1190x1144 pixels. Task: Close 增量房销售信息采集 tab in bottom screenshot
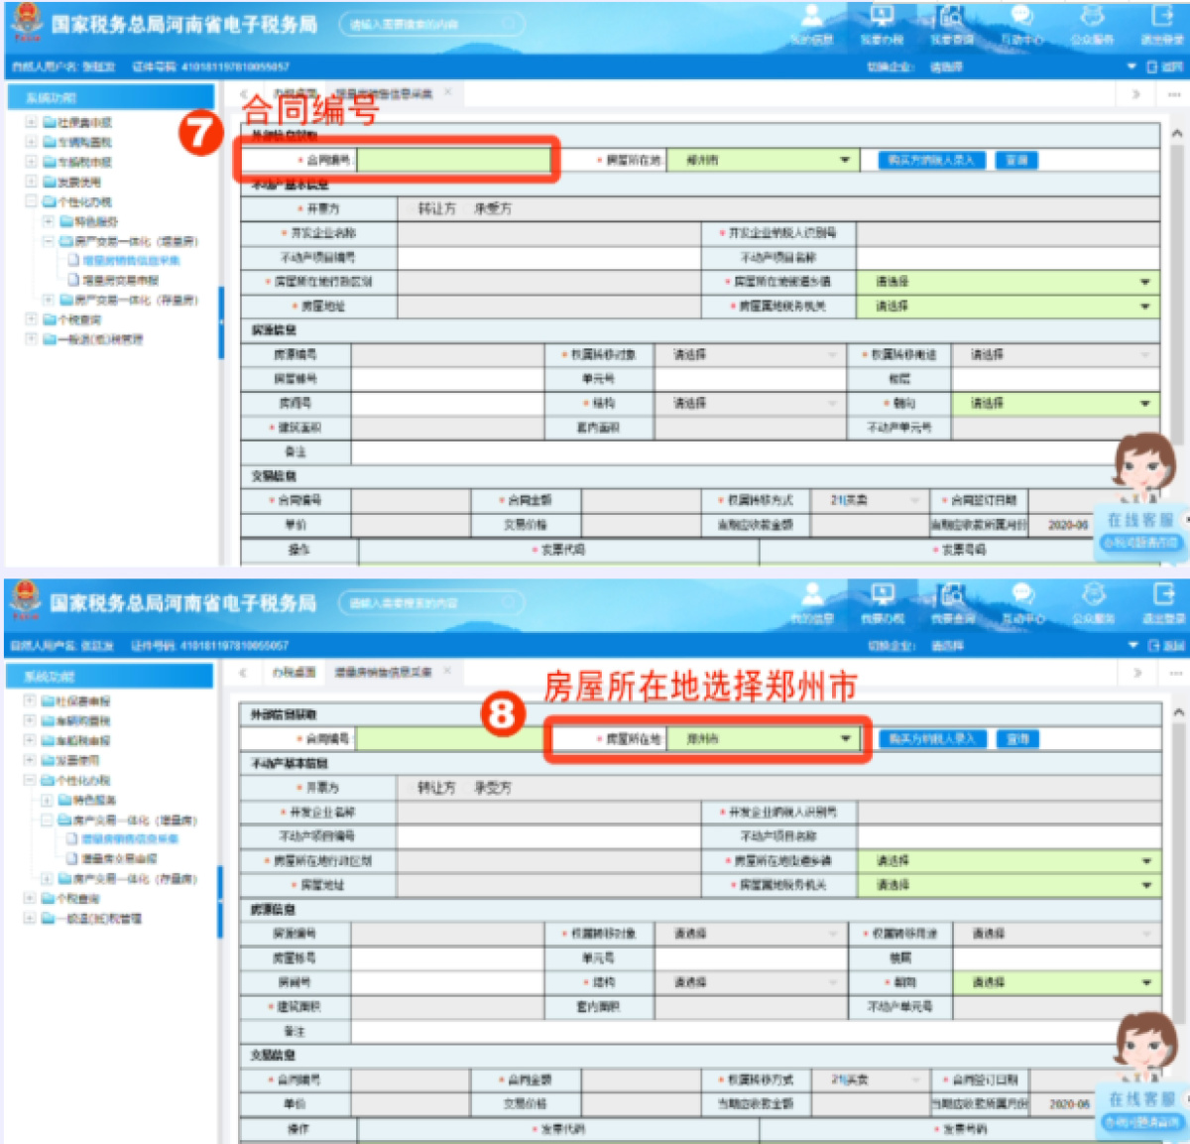tap(448, 671)
